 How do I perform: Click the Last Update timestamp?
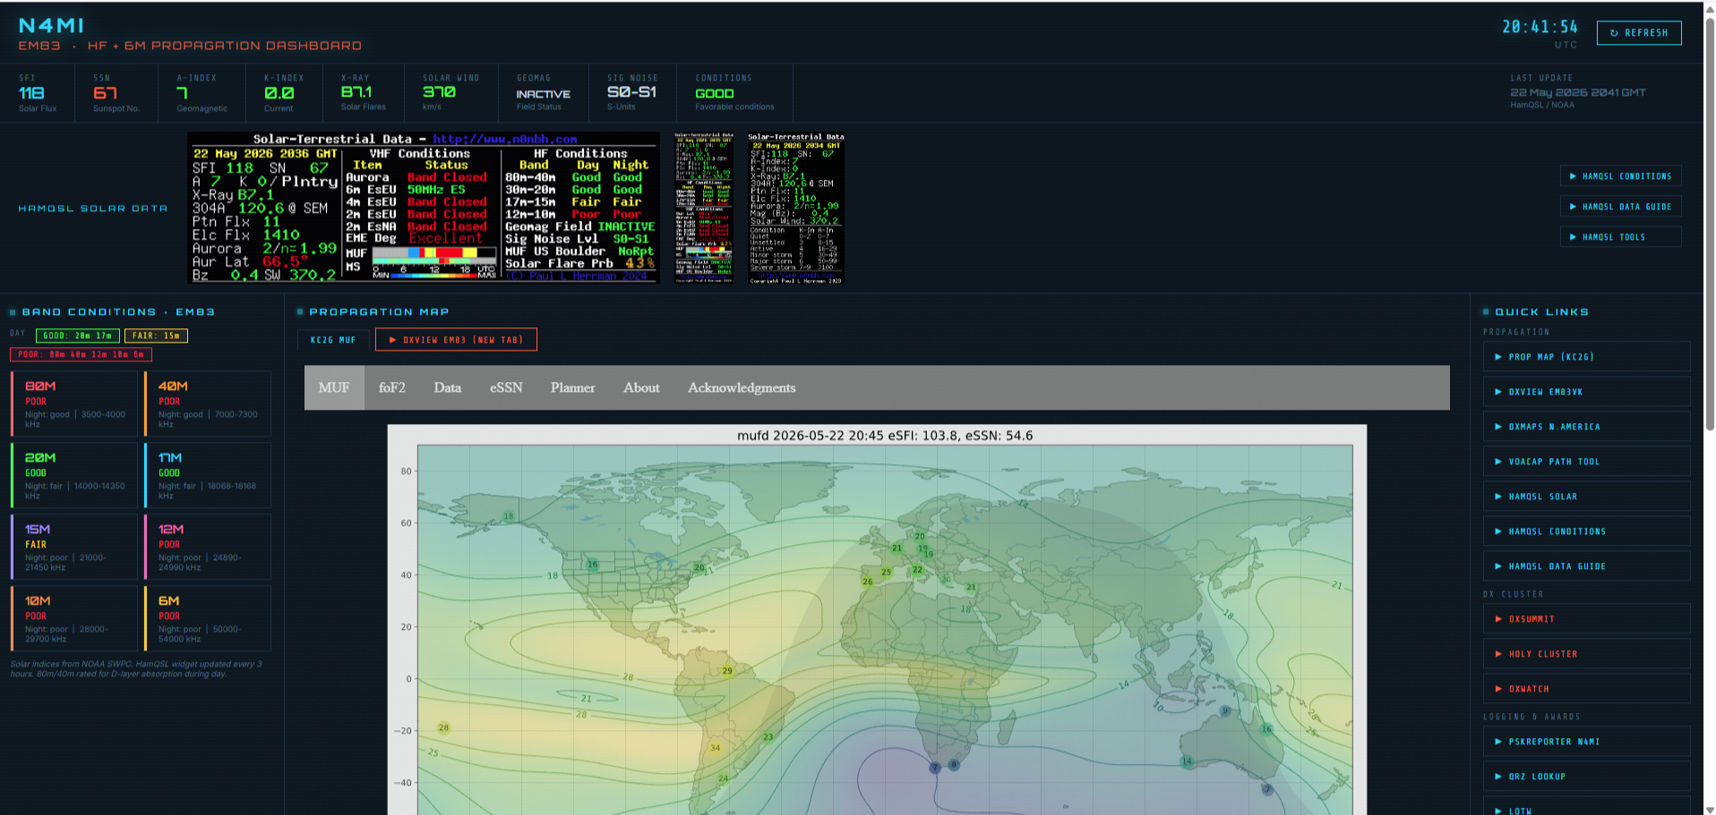click(x=1577, y=92)
